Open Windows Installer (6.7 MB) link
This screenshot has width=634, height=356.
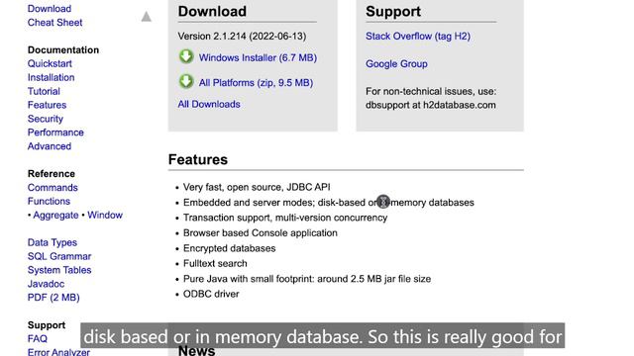(258, 57)
